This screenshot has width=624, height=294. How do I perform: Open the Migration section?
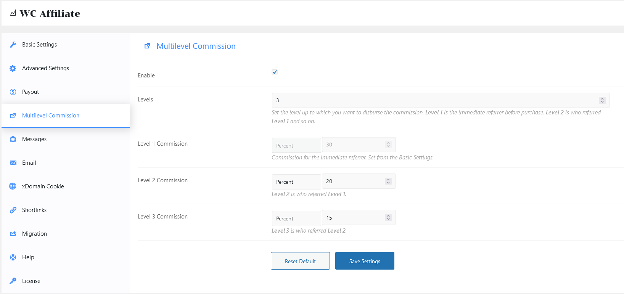(66, 234)
